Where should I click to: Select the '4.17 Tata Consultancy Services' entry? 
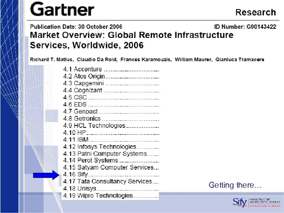pyautogui.click(x=111, y=181)
